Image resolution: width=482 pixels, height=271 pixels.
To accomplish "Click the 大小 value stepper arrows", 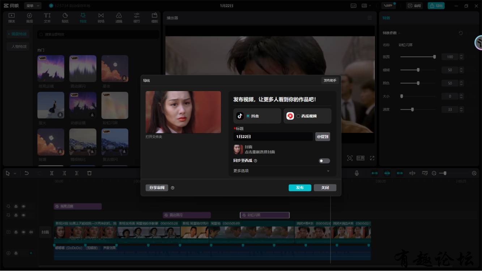I will click(x=461, y=96).
